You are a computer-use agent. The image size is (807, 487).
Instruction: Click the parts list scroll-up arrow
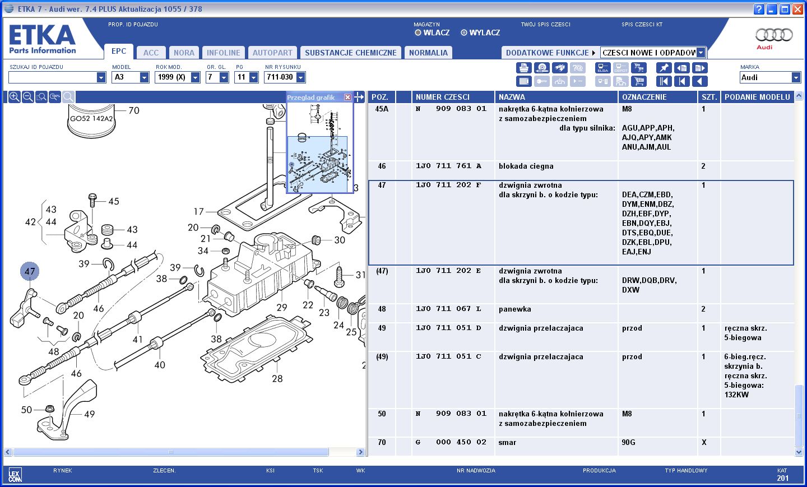click(799, 96)
